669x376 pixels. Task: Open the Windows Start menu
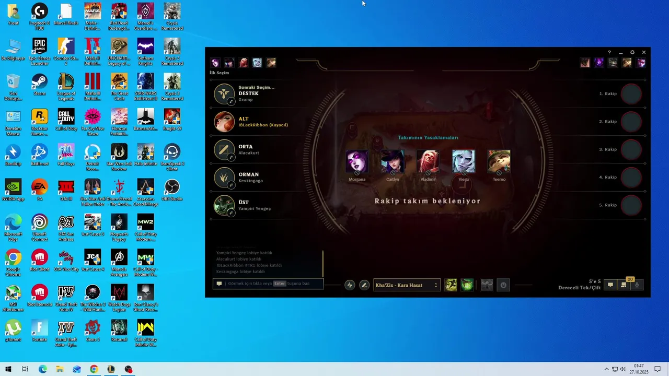point(8,369)
